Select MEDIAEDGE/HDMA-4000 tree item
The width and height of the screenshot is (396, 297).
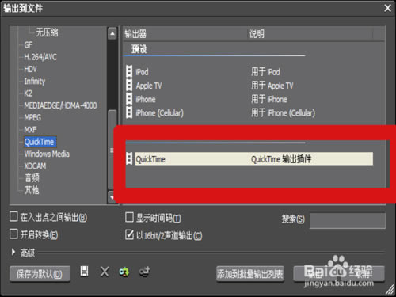(x=60, y=105)
